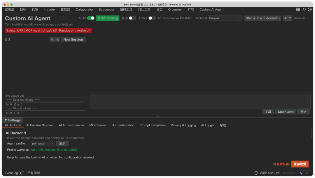Open the Backend burp-ai dropdown

coord(225,18)
